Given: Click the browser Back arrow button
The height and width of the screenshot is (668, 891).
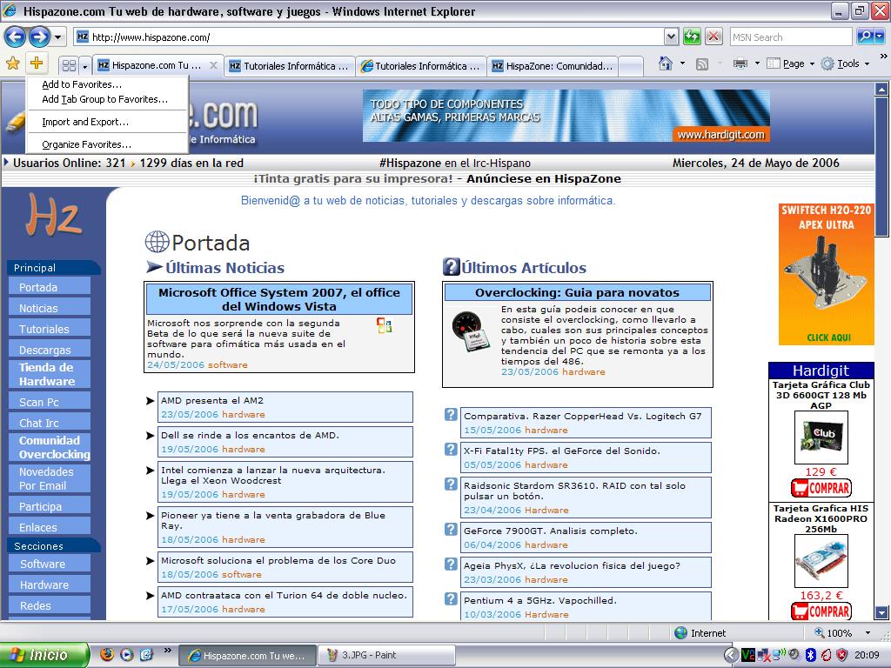Looking at the screenshot, I should (x=15, y=37).
